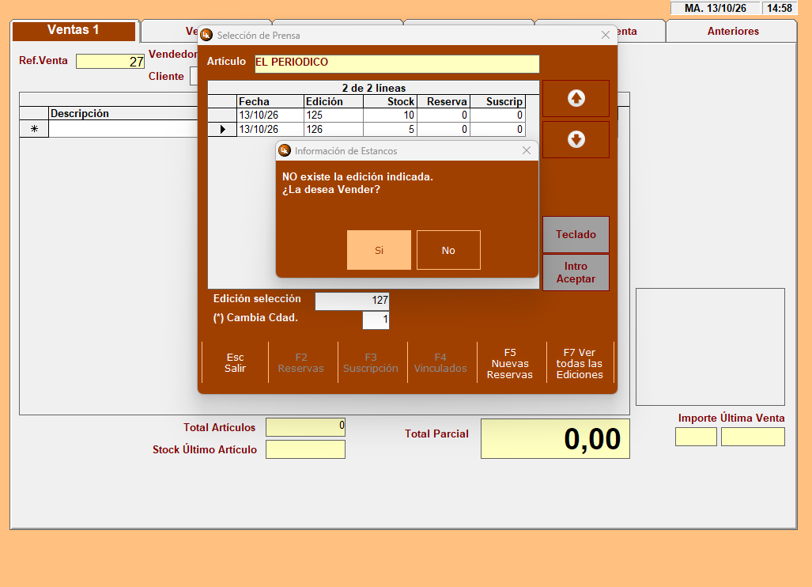The image size is (812, 587).
Task: Close the Información de Estancos dialog
Action: tap(526, 151)
